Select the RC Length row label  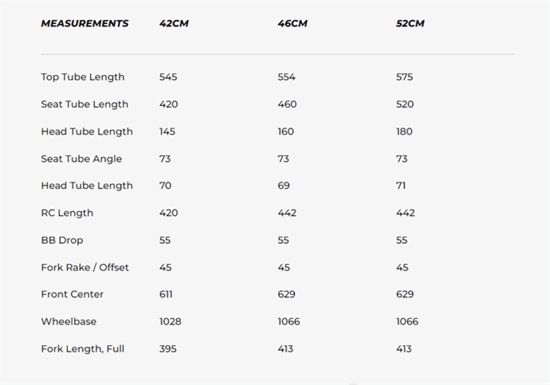pyautogui.click(x=67, y=213)
